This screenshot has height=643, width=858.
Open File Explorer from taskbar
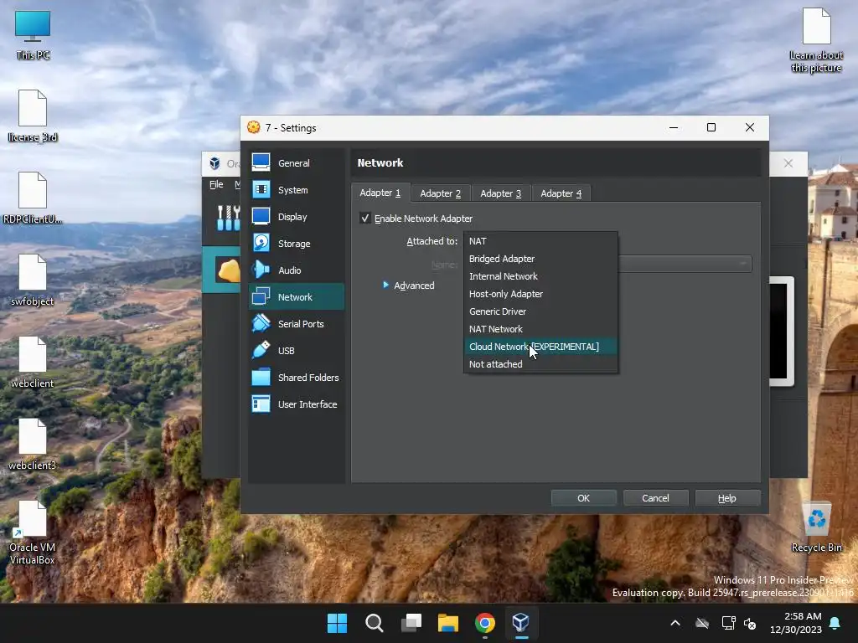447,623
